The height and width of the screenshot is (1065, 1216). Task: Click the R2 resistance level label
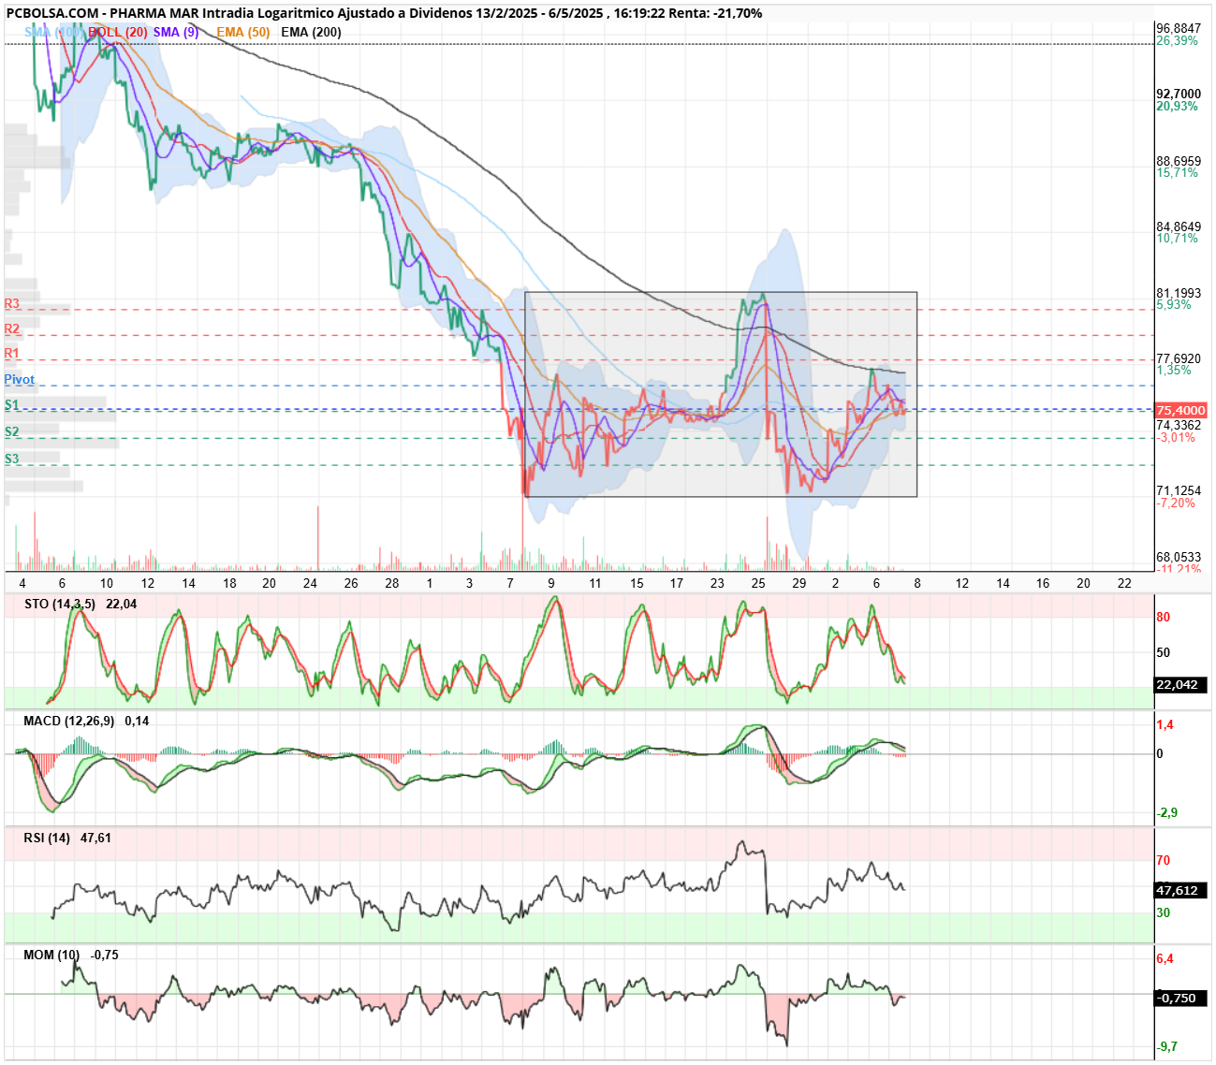click(12, 329)
